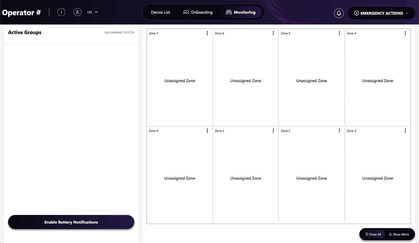Click Enable Battery Notifications button
Screen dimensions: 419x243
(x=71, y=222)
